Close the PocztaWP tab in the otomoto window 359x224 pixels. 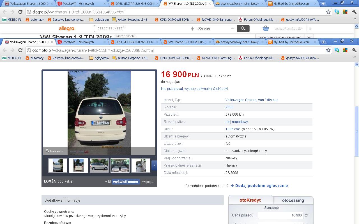pos(105,42)
